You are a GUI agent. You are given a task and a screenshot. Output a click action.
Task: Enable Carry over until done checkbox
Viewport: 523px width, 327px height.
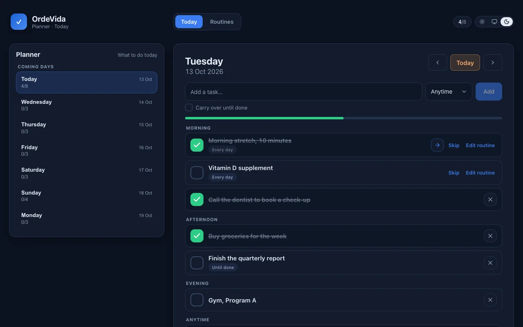[x=189, y=108]
